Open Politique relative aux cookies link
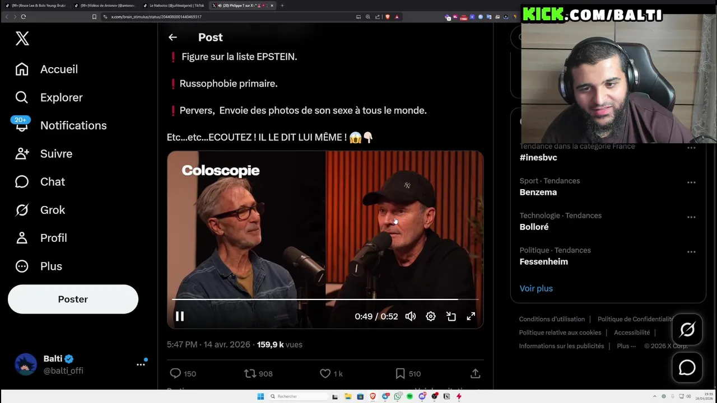Viewport: 717px width, 403px height. [560, 332]
